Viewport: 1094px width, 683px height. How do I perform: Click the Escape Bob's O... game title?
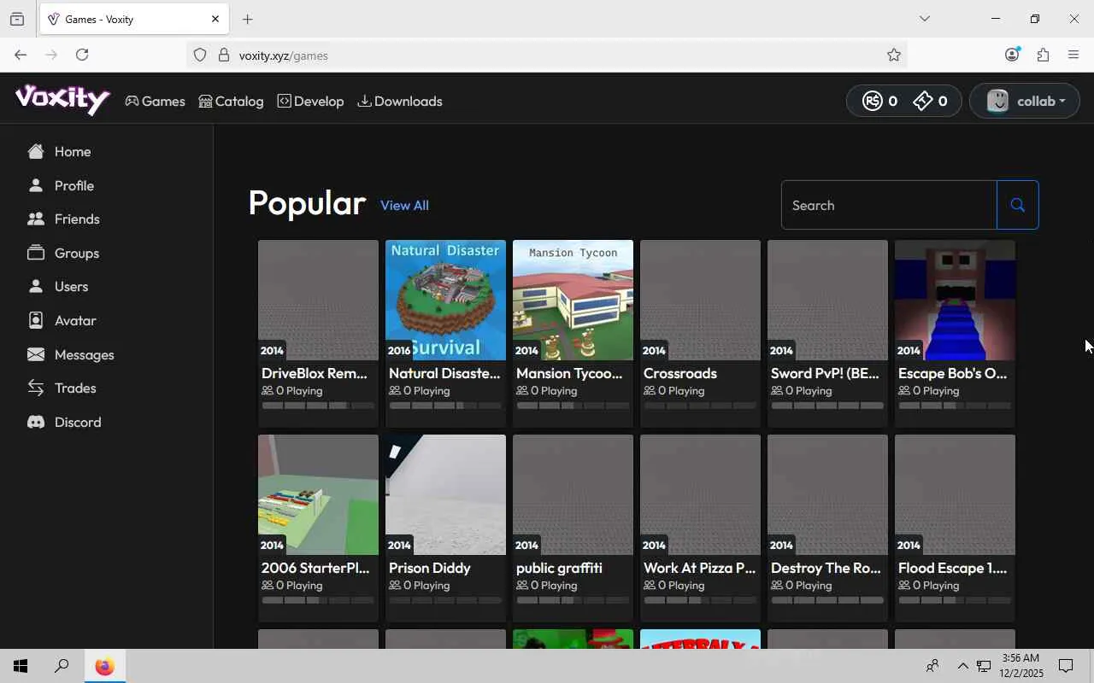tap(952, 374)
